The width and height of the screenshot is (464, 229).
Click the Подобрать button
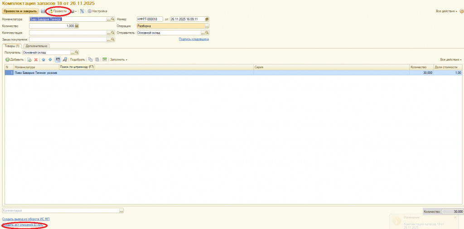pos(77,59)
